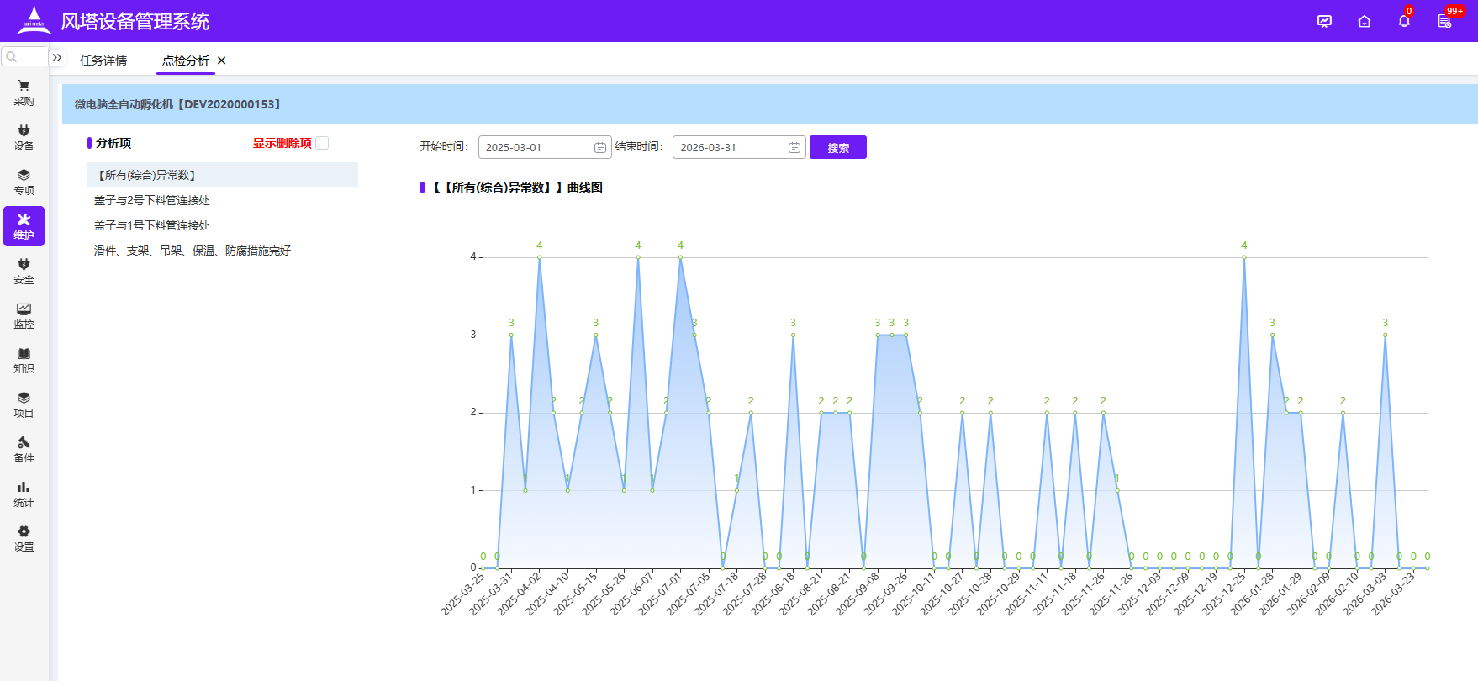The height and width of the screenshot is (681, 1478).
Task: Select 盖子与2号下料管连接处 analysis item
Action: [x=152, y=200]
